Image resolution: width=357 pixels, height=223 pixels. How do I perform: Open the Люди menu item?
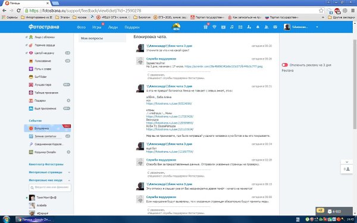(113, 27)
